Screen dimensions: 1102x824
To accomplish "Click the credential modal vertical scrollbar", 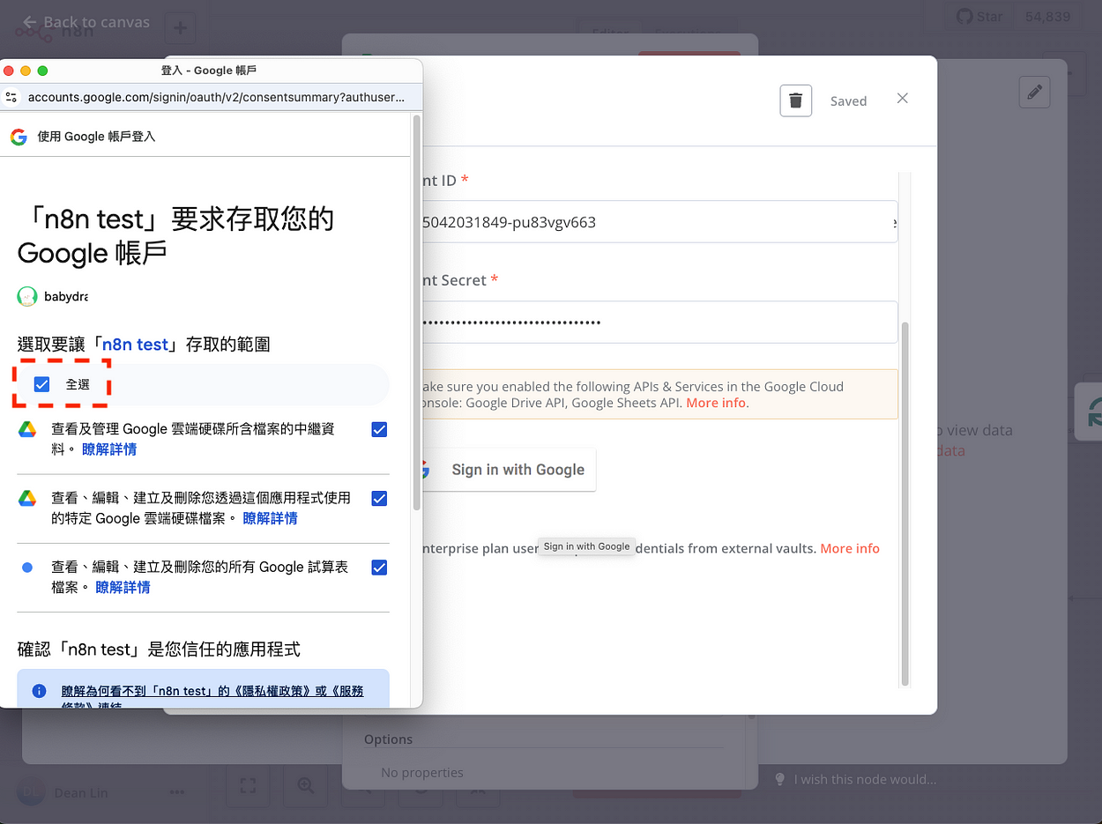I will pyautogui.click(x=905, y=502).
